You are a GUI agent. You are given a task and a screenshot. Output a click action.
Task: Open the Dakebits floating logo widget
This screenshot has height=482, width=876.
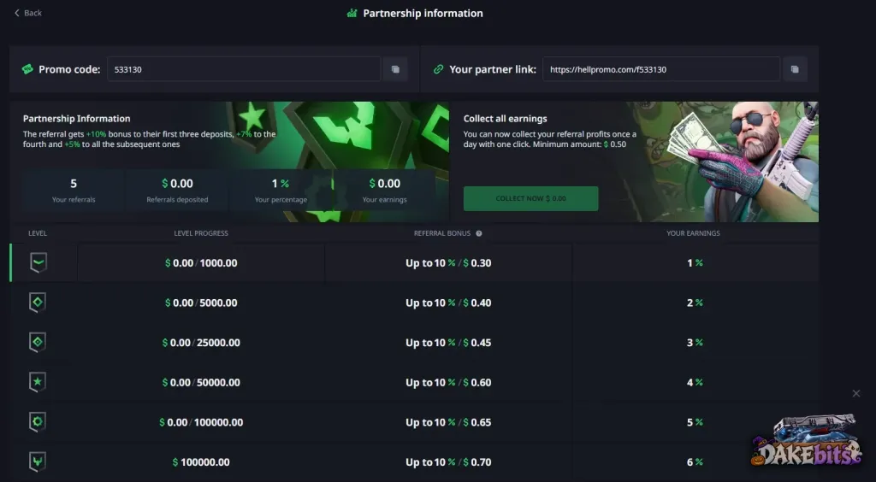point(806,441)
